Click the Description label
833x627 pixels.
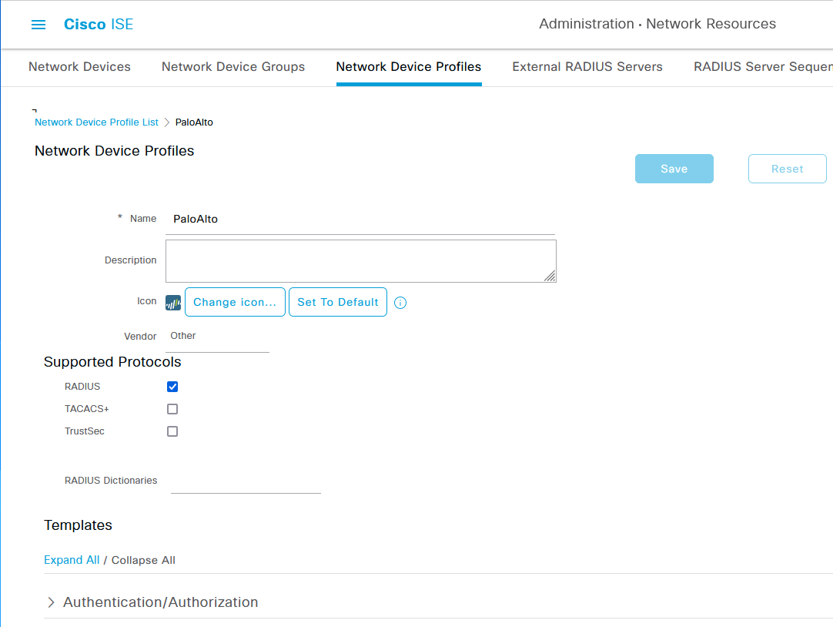pyautogui.click(x=131, y=260)
